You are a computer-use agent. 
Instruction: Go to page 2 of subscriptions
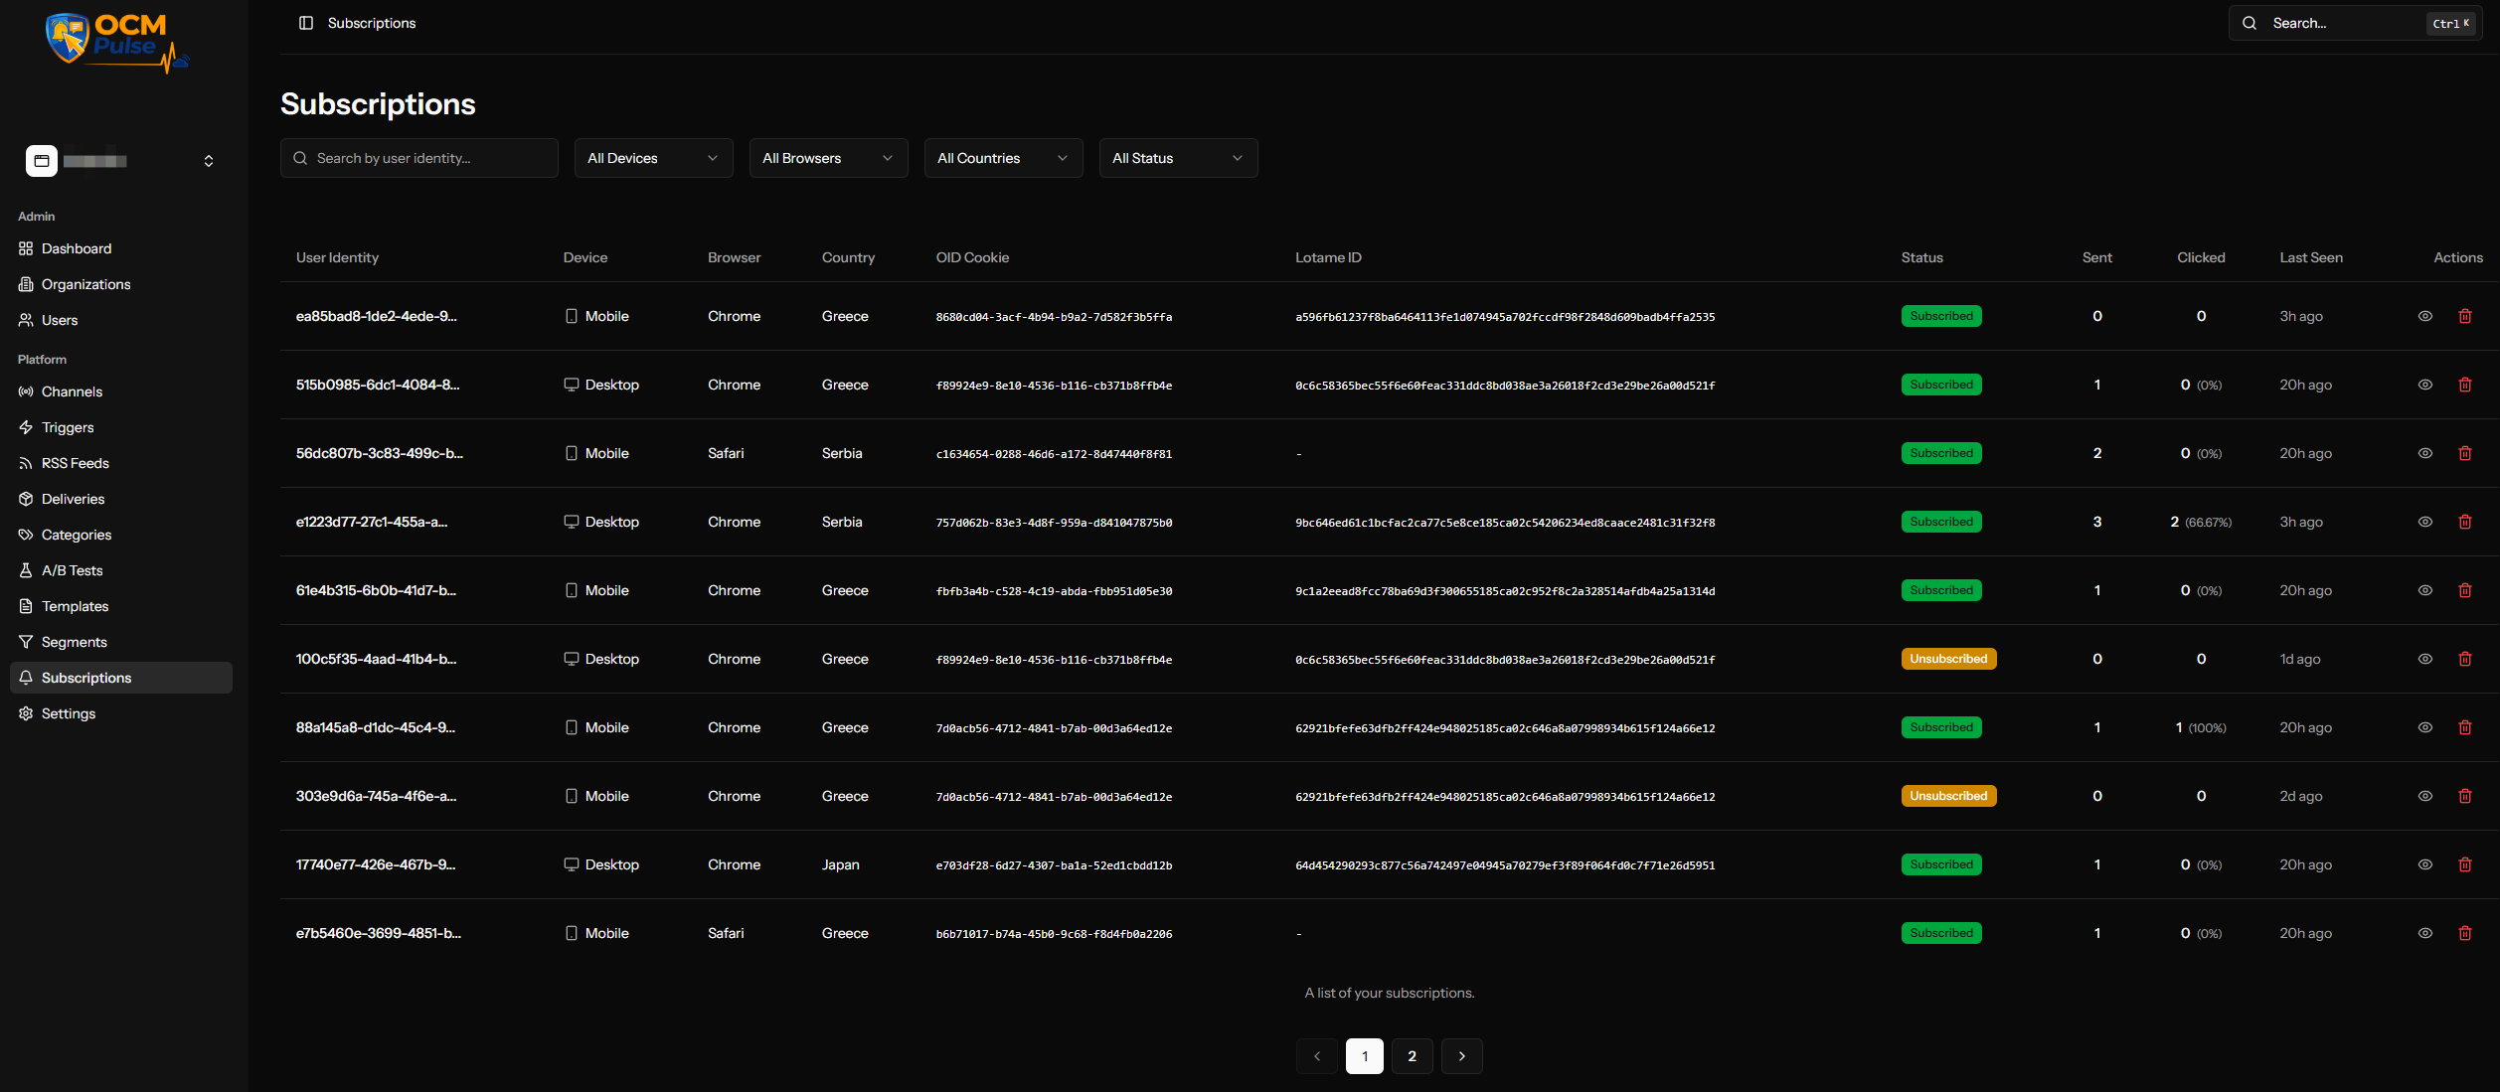pyautogui.click(x=1412, y=1056)
